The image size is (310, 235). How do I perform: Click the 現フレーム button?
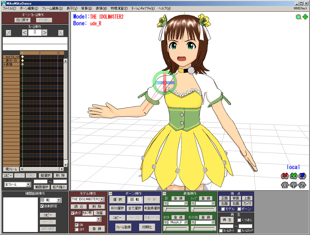click(11, 169)
